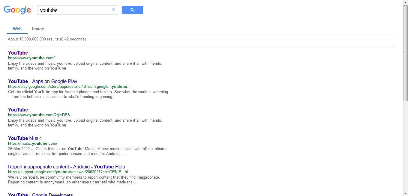The height and width of the screenshot is (196, 408).
Task: Click the scrollbar up arrow
Action: (406, 2)
